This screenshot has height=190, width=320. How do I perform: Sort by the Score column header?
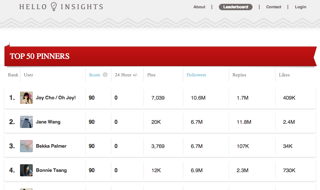(x=94, y=75)
